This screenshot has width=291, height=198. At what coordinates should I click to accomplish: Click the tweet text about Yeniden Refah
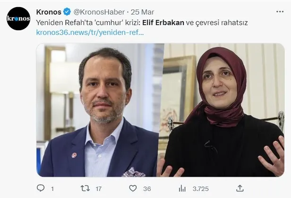pos(142,23)
